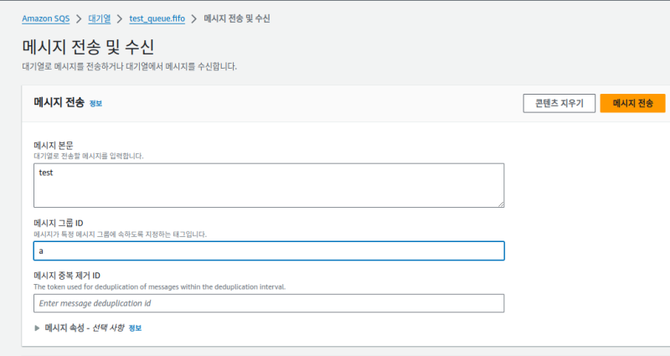
Task: Expand 메시지 속성 using the triangle arrow
Action: pos(37,328)
